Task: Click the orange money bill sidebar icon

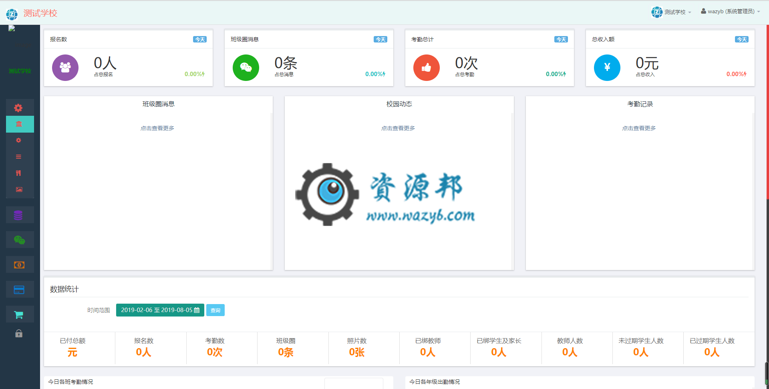Action: pyautogui.click(x=19, y=265)
